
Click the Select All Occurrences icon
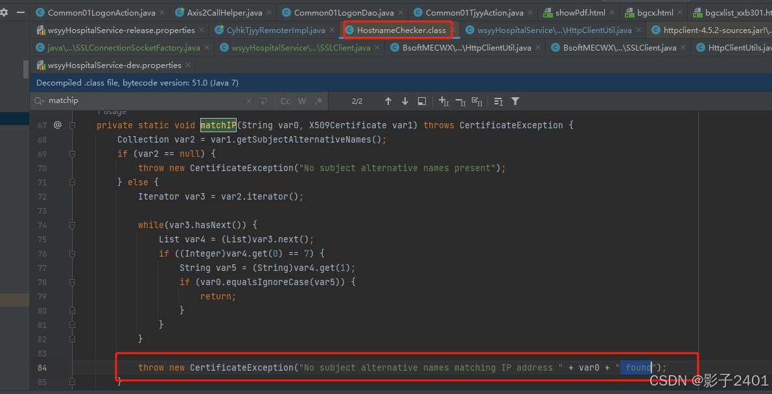coord(477,100)
